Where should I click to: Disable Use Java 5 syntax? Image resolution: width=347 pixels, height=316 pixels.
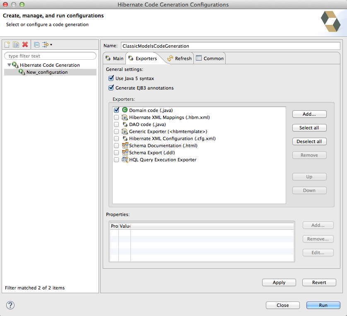[x=111, y=78]
